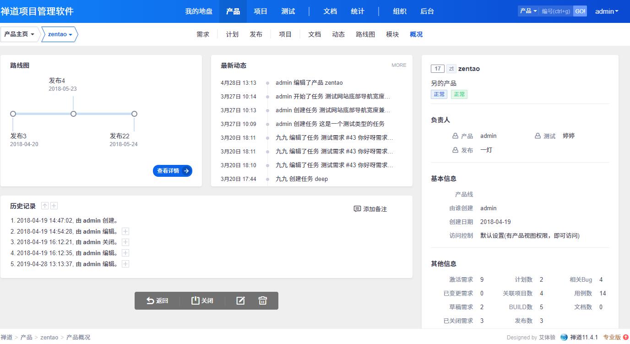This screenshot has width=630, height=344.
Task: Click the 发布4 roadmap timeline node
Action: coord(73,114)
